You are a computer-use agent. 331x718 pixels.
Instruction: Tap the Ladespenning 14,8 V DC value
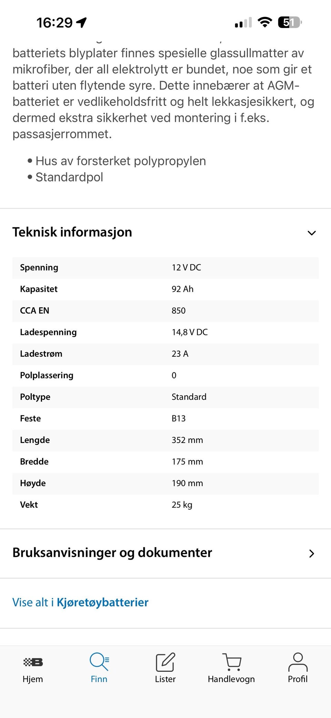[x=190, y=332]
